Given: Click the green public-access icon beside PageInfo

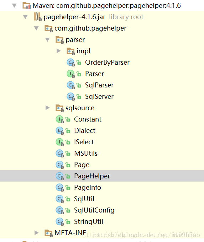Looking at the screenshot, I should click(x=68, y=188).
